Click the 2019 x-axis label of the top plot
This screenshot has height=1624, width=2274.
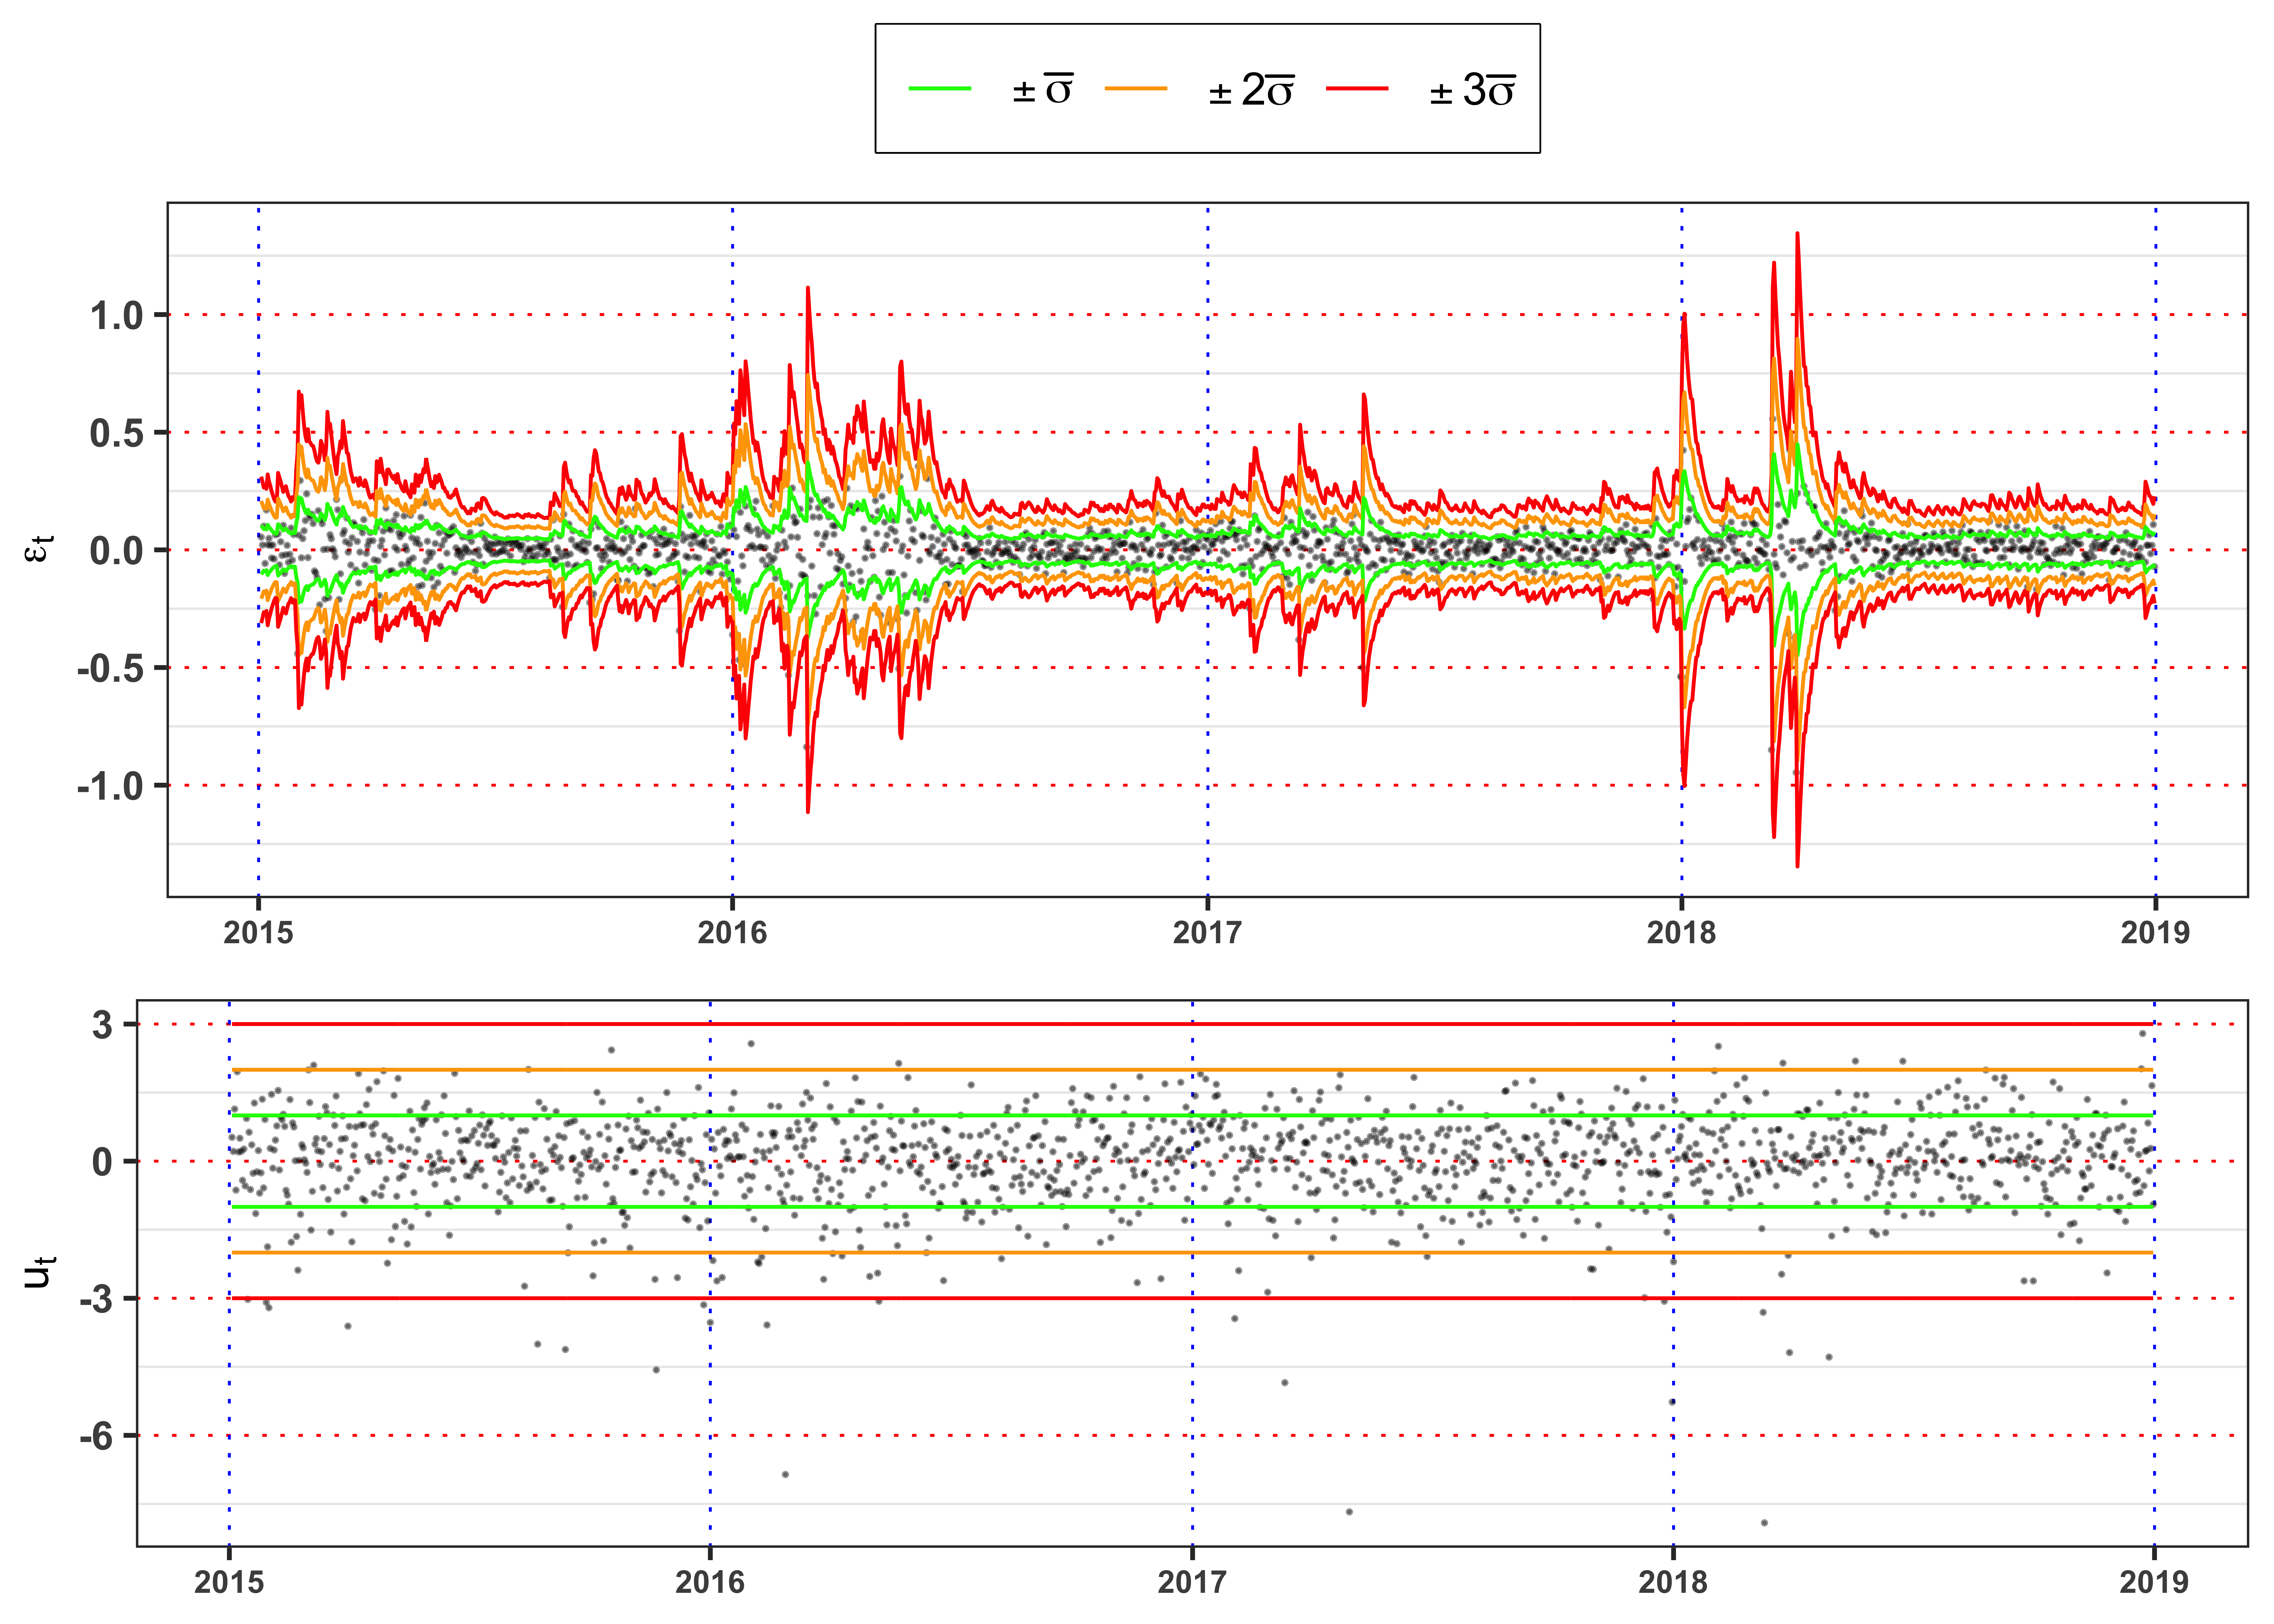[2155, 933]
